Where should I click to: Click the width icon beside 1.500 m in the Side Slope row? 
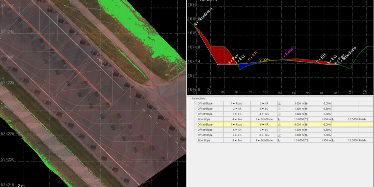pyautogui.click(x=307, y=119)
